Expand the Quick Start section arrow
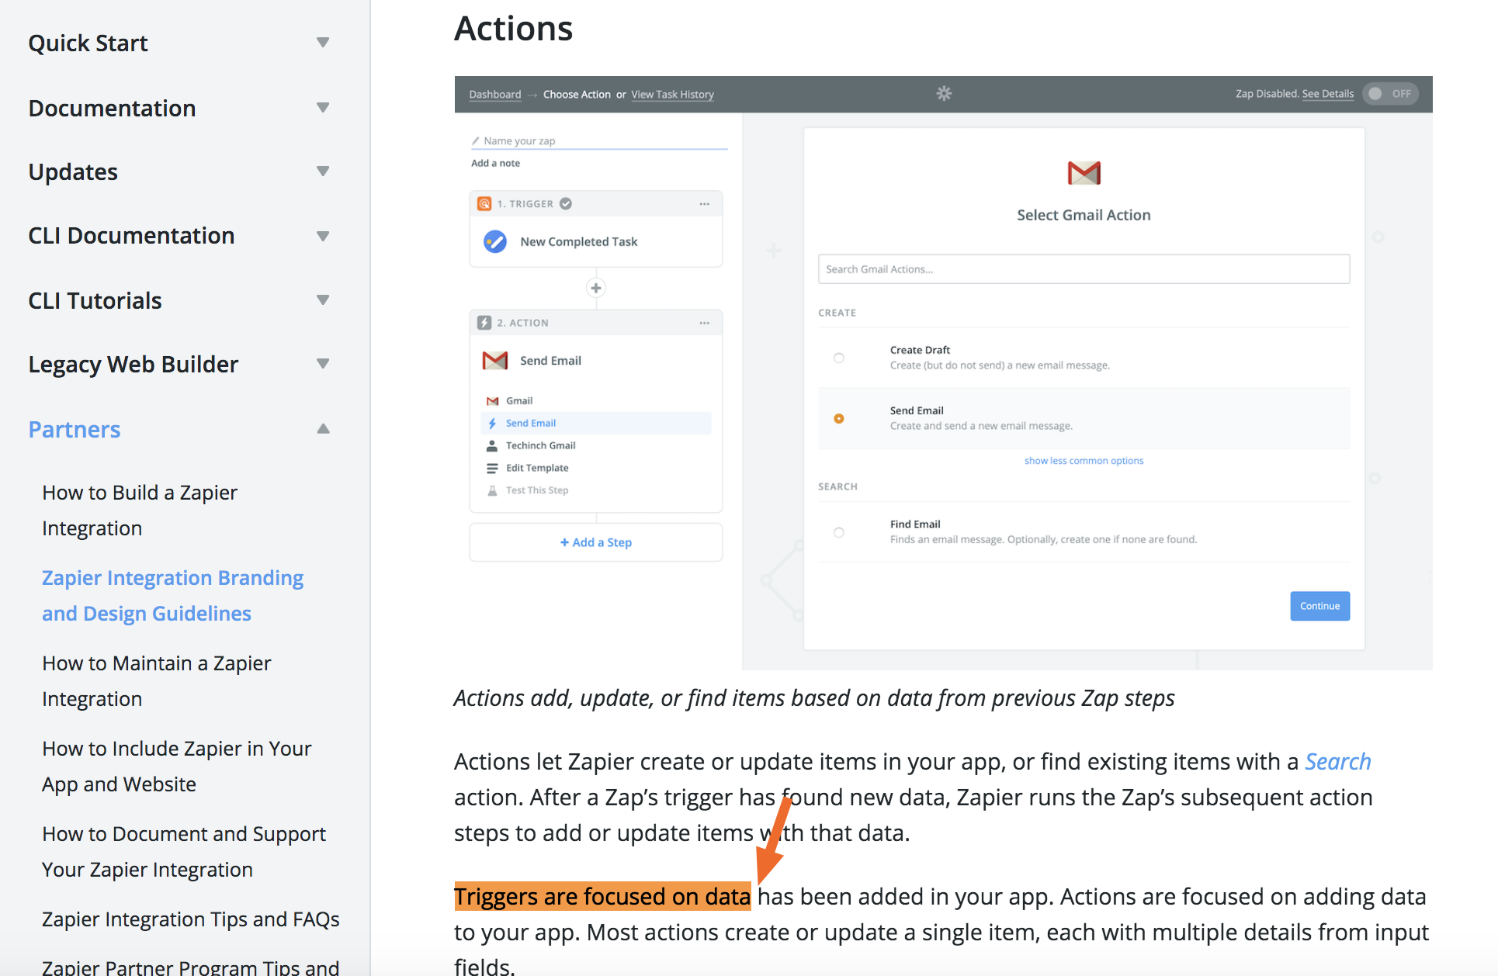 coord(323,43)
